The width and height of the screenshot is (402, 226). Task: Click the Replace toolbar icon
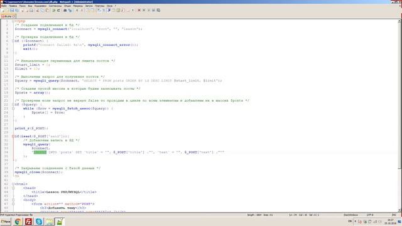tap(70, 10)
